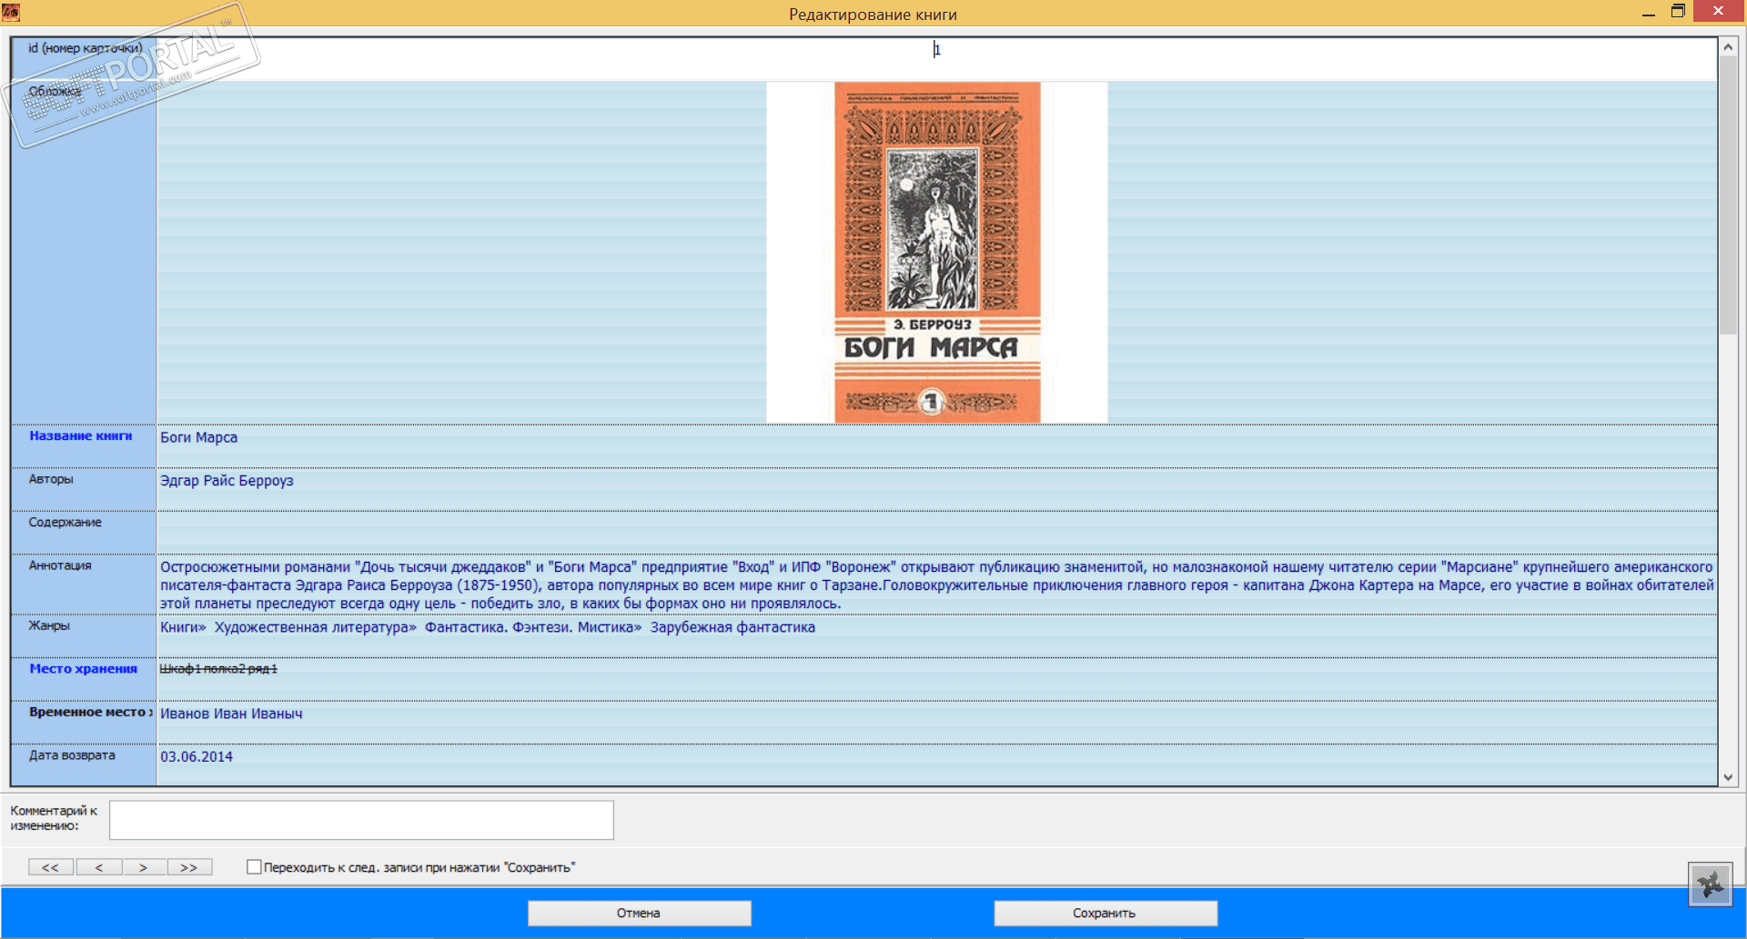Restore down the Редактирование книги window
1747x939 pixels.
[1678, 12]
